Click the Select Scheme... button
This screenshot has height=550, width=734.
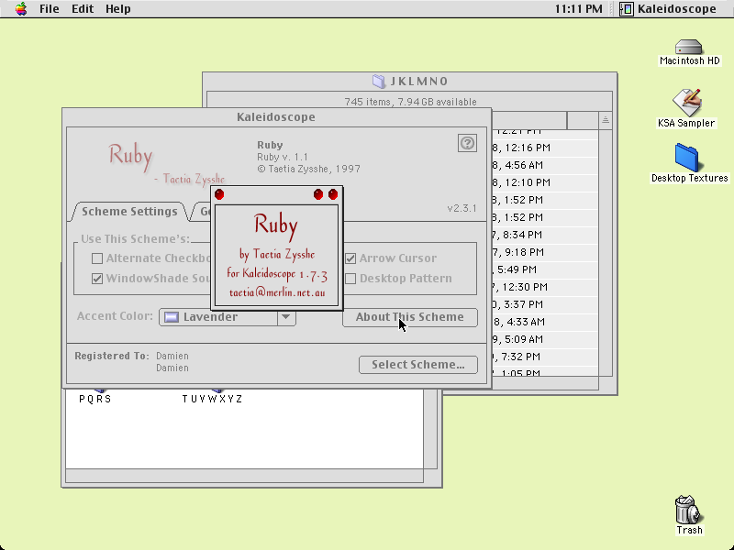point(418,365)
